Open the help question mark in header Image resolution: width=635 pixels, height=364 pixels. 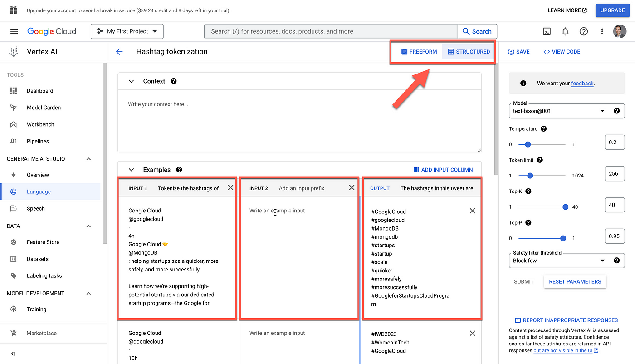[584, 31]
